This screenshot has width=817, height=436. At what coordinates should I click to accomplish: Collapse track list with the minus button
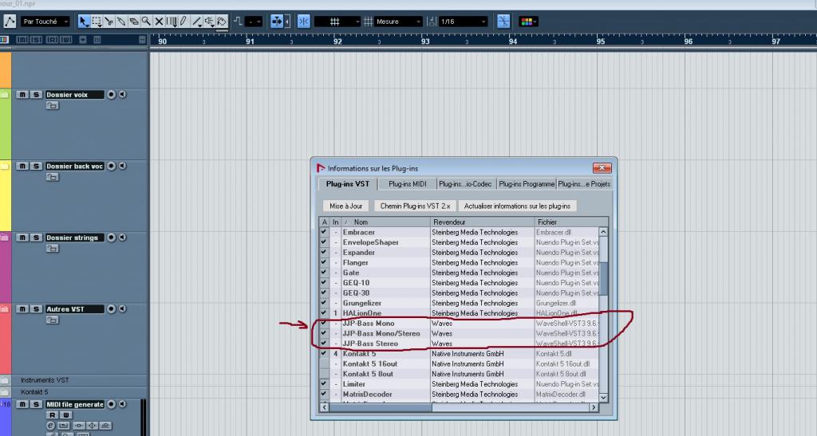(x=142, y=40)
